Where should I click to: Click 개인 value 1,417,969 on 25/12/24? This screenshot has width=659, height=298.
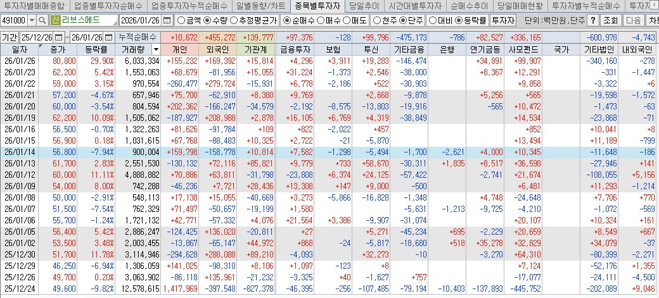(179, 289)
